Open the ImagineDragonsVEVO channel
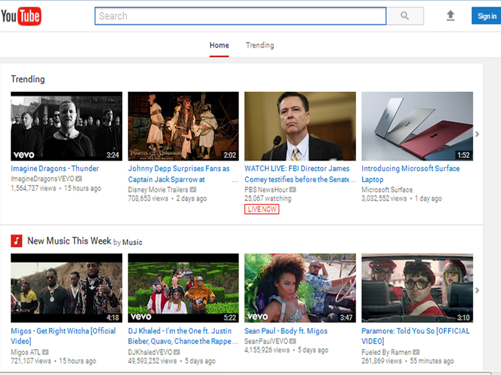 pos(43,179)
